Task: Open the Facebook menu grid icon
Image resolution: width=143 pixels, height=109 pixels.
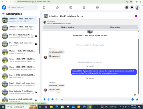Action: tap(126, 7)
